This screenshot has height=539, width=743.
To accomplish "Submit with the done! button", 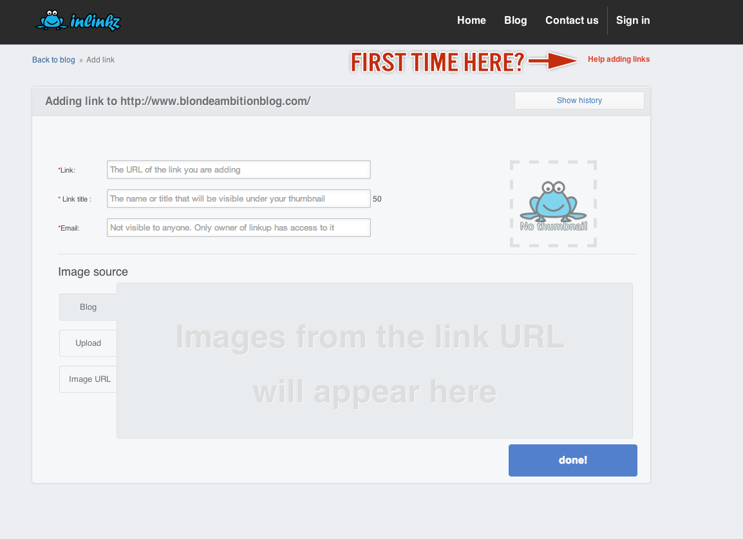I will (572, 460).
